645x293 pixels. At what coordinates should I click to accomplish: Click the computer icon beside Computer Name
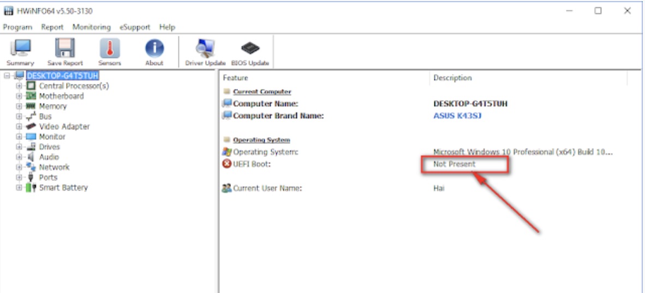pos(226,103)
